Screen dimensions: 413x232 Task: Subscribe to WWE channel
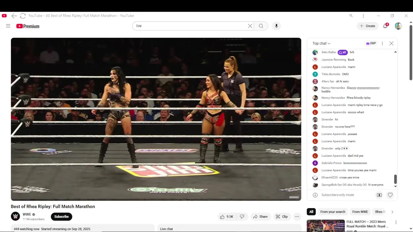61,217
